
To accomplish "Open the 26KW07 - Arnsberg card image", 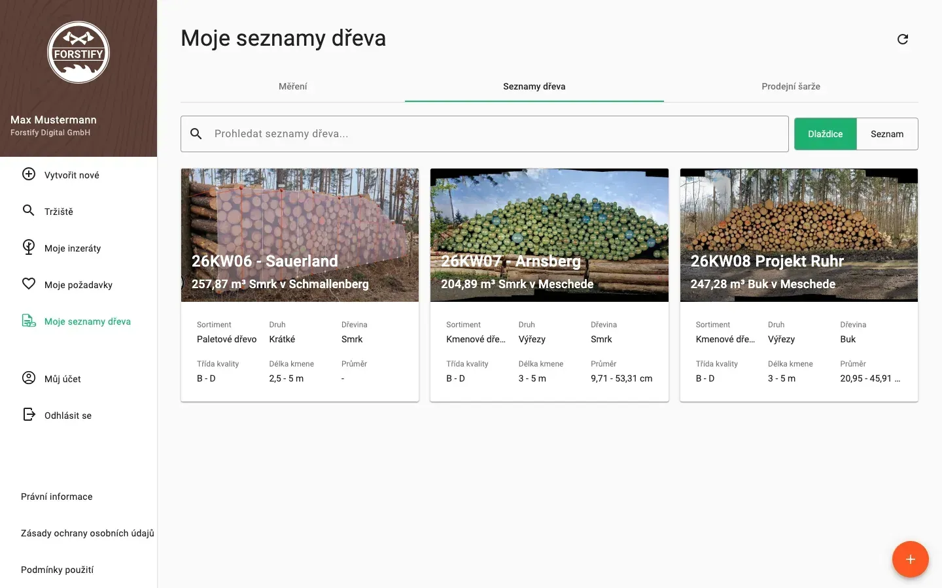I will [x=549, y=235].
